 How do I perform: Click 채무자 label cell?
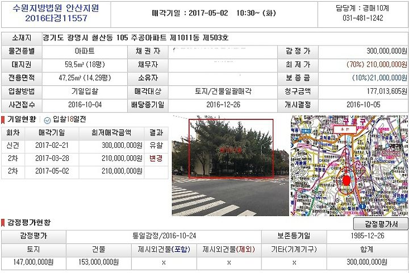[x=148, y=65]
